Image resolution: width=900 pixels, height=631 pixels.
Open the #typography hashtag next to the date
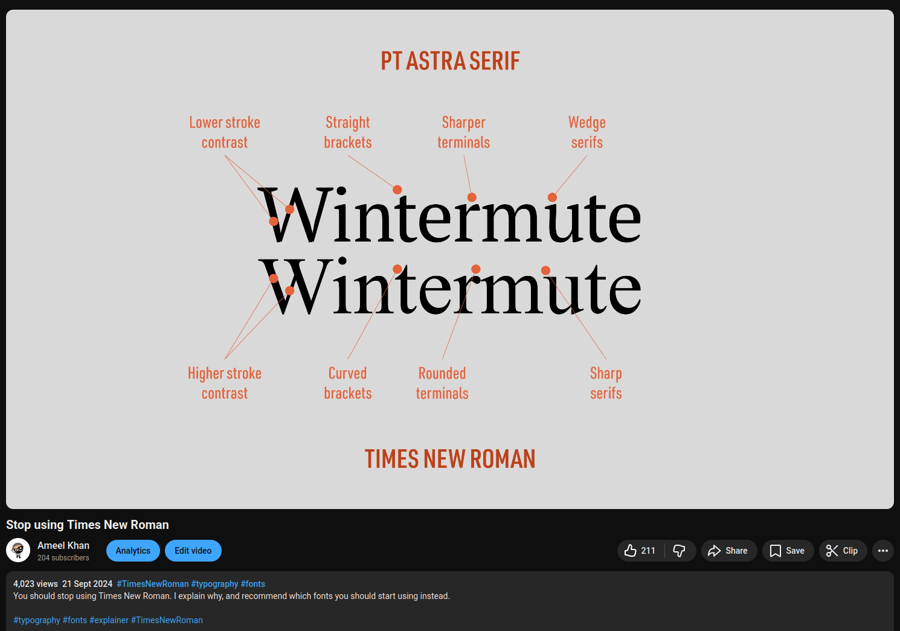click(x=214, y=584)
